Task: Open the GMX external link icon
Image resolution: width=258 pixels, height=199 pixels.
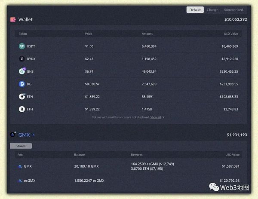Action: [x=33, y=135]
